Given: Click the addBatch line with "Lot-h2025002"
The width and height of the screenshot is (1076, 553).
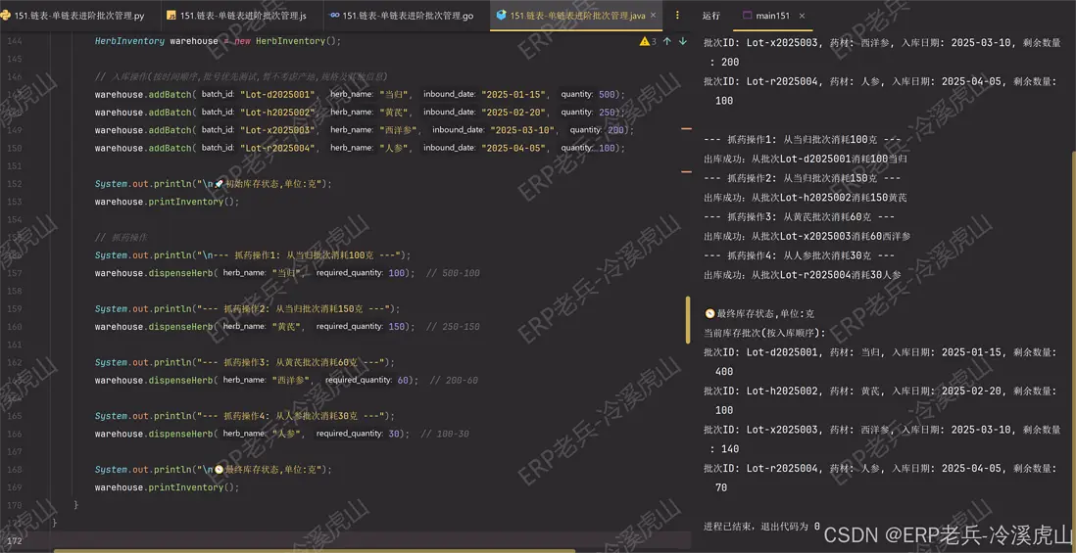Looking at the screenshot, I should click(x=361, y=112).
